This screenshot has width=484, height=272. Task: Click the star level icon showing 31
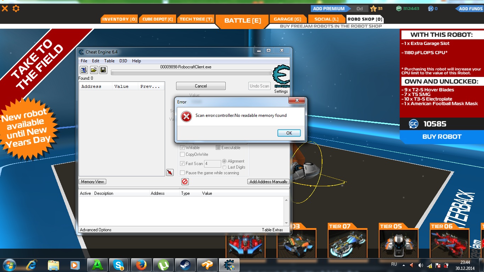(x=373, y=8)
